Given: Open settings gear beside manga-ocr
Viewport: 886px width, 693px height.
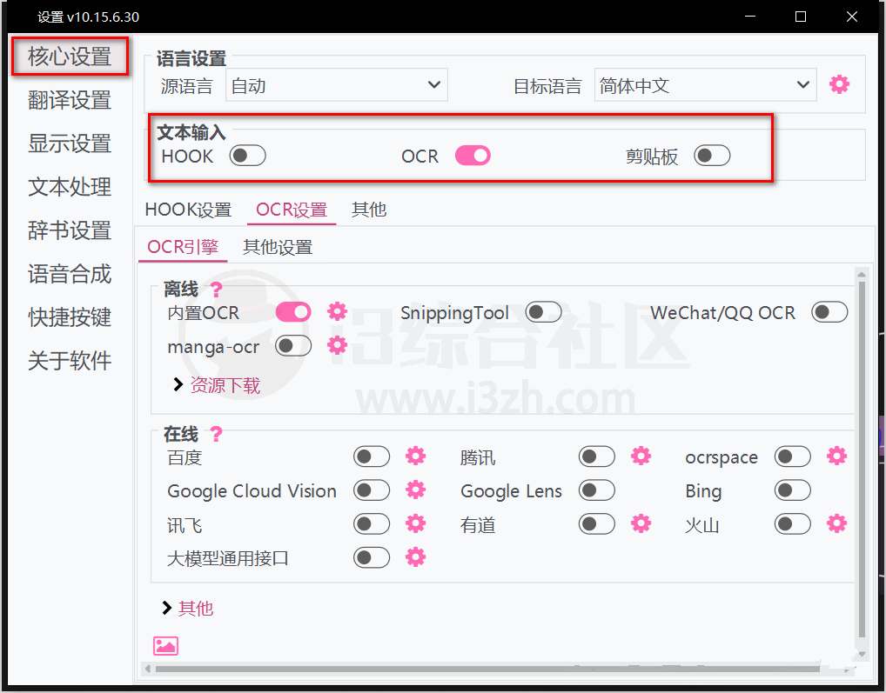Looking at the screenshot, I should tap(337, 345).
